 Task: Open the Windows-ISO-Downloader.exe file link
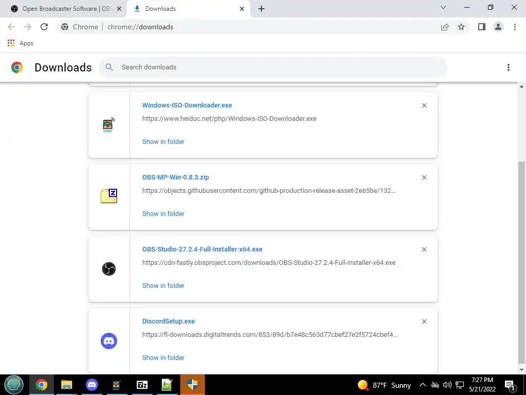point(187,105)
